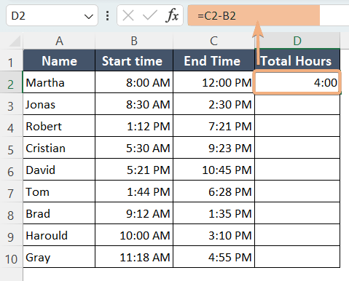
Task: Click the 9:12 AM start time cell
Action: click(134, 213)
